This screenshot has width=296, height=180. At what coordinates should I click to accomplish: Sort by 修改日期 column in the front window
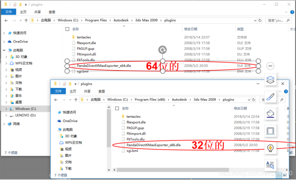point(240,108)
